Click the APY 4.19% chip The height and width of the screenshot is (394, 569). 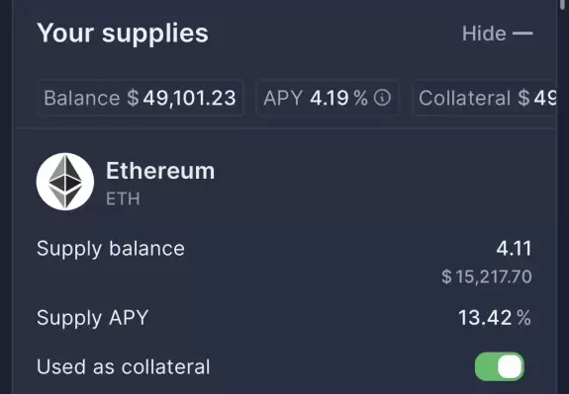coord(327,98)
